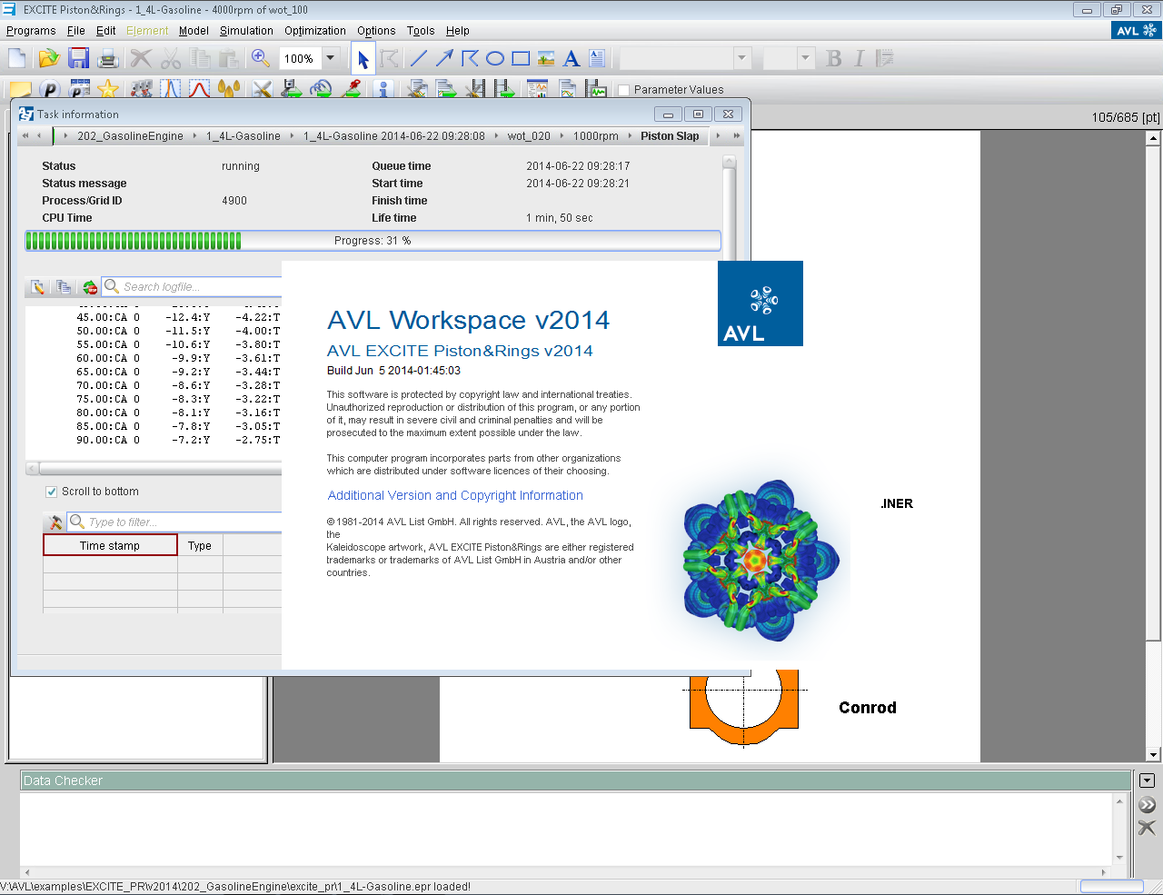This screenshot has height=895, width=1163.
Task: Open the font size dropdown
Action: pyautogui.click(x=806, y=58)
